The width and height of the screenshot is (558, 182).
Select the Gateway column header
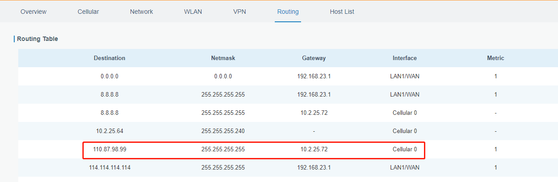(x=314, y=58)
